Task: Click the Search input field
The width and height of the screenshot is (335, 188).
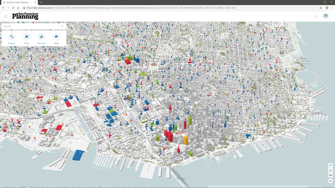Action: pos(30,26)
